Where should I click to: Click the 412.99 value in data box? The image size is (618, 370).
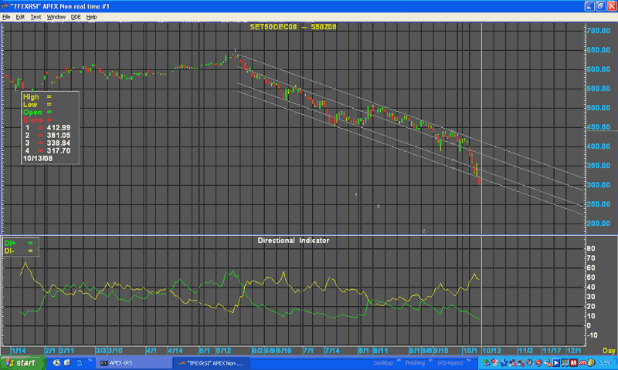(x=59, y=128)
